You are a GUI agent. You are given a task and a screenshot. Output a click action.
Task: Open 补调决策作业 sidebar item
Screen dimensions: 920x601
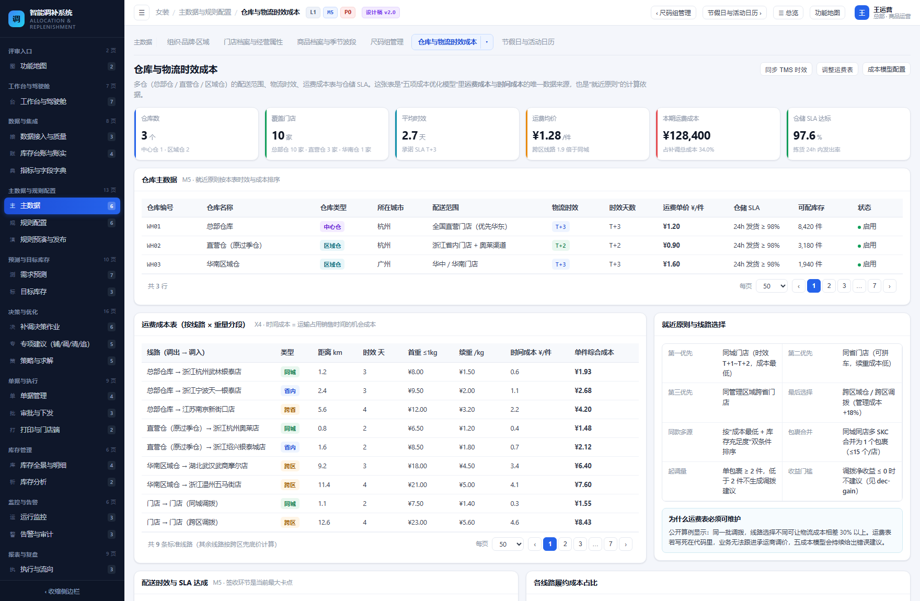[x=62, y=327]
